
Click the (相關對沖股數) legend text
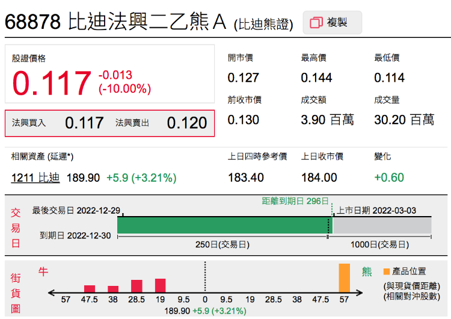(411, 297)
